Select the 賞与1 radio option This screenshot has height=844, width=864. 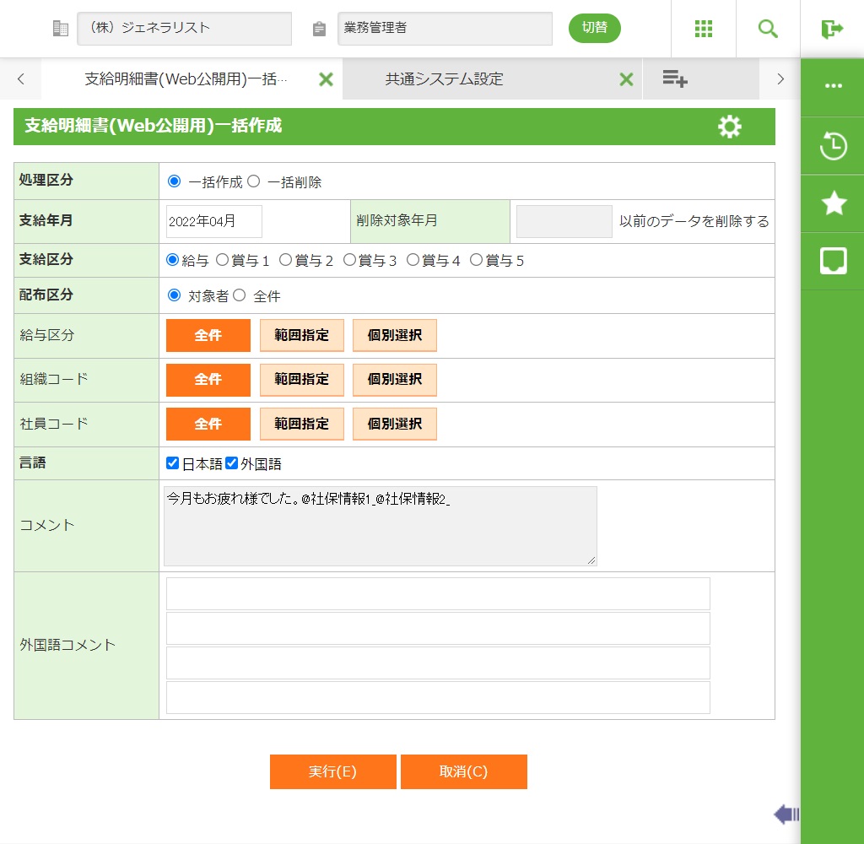[x=223, y=260]
